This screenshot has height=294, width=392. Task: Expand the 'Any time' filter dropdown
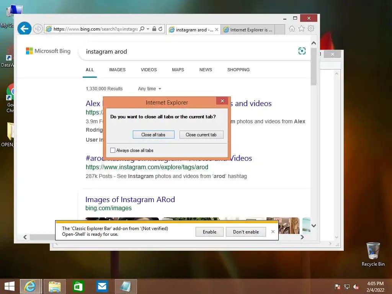coord(150,89)
